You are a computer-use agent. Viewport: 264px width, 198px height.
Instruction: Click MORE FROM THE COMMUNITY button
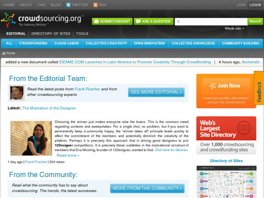point(147,189)
